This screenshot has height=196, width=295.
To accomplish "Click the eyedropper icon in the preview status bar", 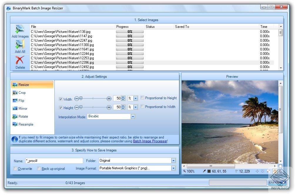I will click(x=204, y=171).
